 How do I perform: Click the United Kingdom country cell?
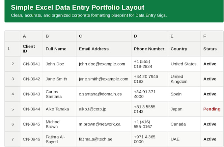pos(184,79)
